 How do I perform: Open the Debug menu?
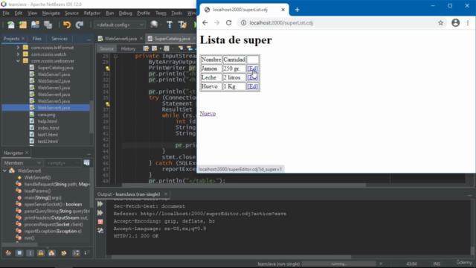point(126,13)
